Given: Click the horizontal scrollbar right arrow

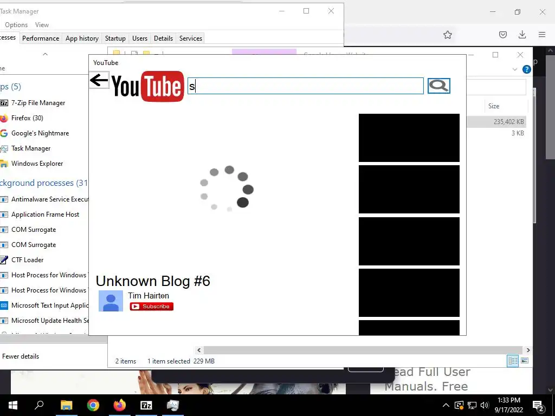Looking at the screenshot, I should coord(528,350).
